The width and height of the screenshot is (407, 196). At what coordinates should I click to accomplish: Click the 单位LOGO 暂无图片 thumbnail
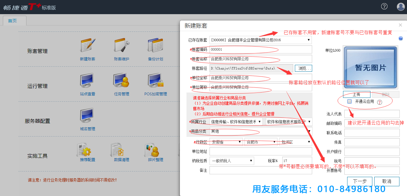point(370,67)
